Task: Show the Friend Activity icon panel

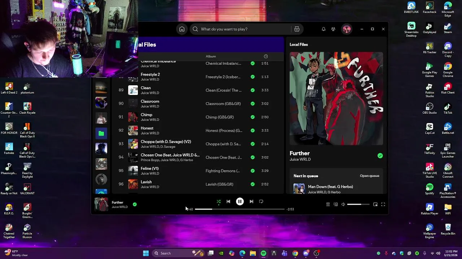Action: click(x=333, y=29)
